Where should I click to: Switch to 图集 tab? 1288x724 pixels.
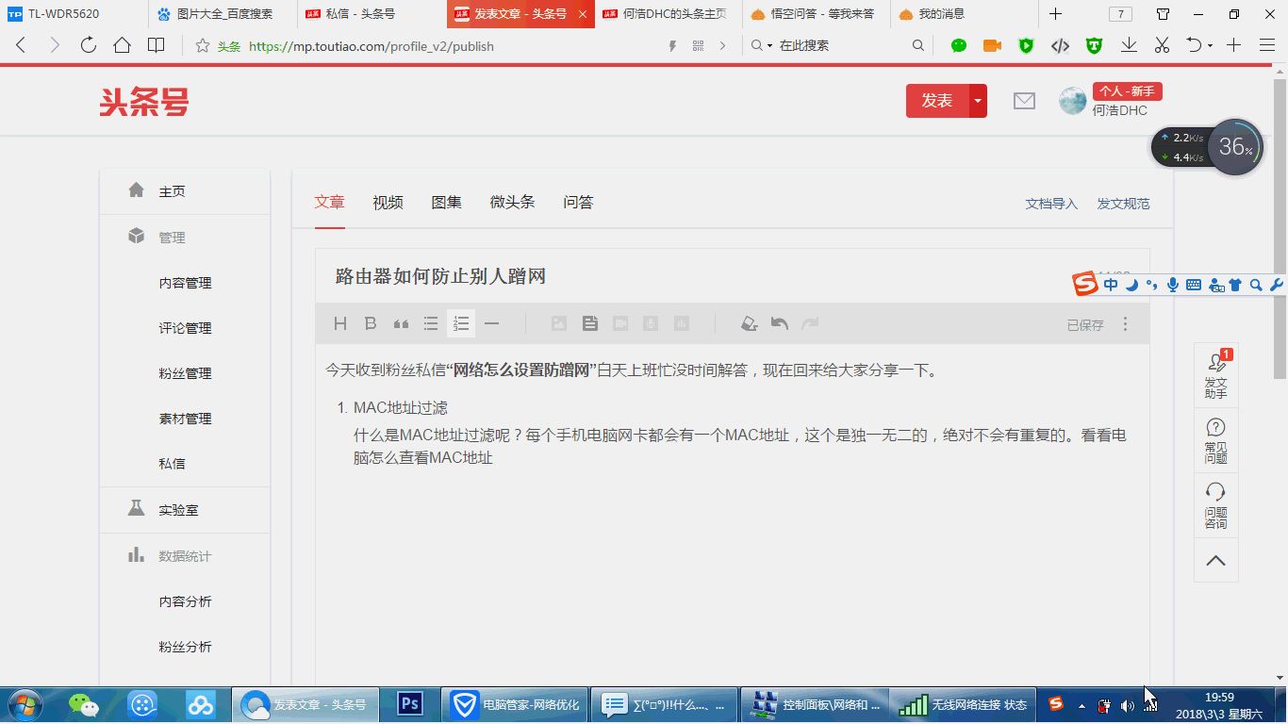coord(446,202)
